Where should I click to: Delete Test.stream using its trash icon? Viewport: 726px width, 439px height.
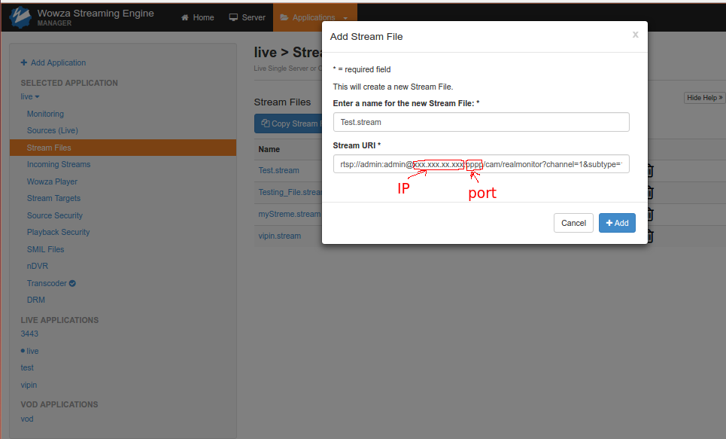pyautogui.click(x=649, y=171)
